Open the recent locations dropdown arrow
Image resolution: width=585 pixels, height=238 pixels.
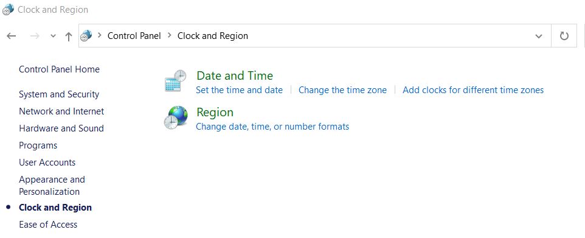pyautogui.click(x=53, y=36)
